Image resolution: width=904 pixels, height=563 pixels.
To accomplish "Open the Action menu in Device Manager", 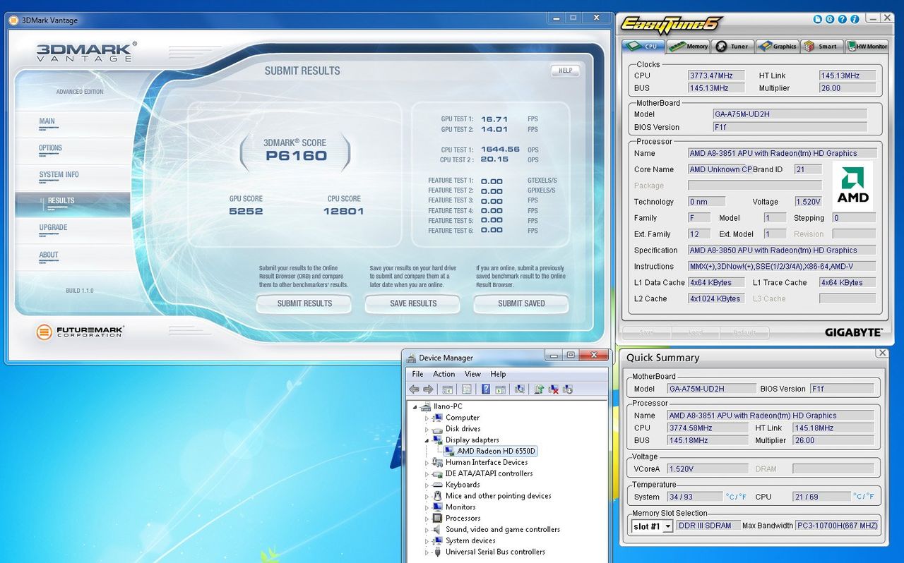I will tap(444, 374).
